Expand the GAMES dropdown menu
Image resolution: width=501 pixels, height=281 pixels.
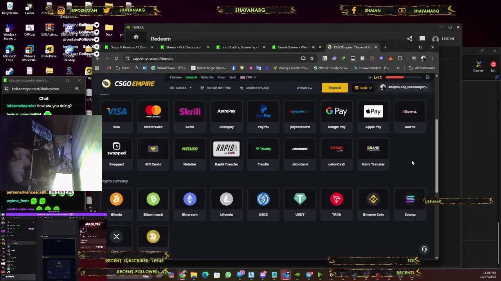pos(181,88)
